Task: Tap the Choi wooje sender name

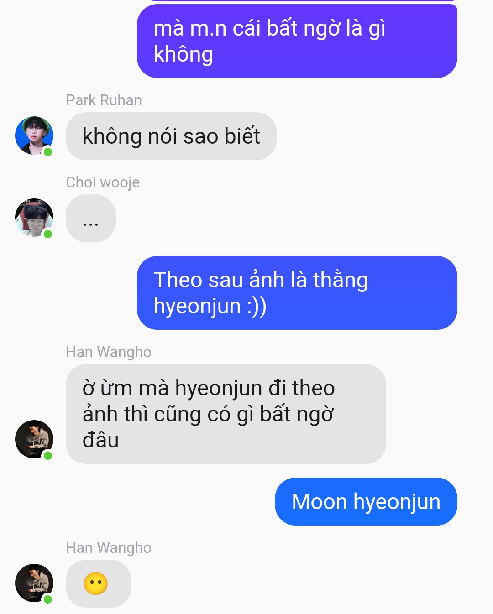Action: [x=103, y=182]
